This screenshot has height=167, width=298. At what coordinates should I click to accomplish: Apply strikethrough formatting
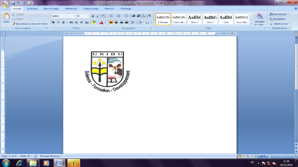pos(71,22)
